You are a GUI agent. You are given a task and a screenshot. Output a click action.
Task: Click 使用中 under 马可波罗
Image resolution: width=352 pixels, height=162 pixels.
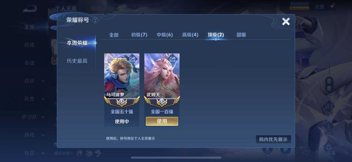[122, 121]
